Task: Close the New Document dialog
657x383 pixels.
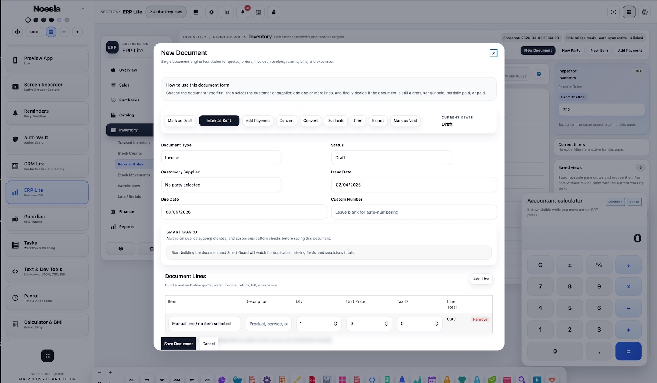Action: pos(493,53)
